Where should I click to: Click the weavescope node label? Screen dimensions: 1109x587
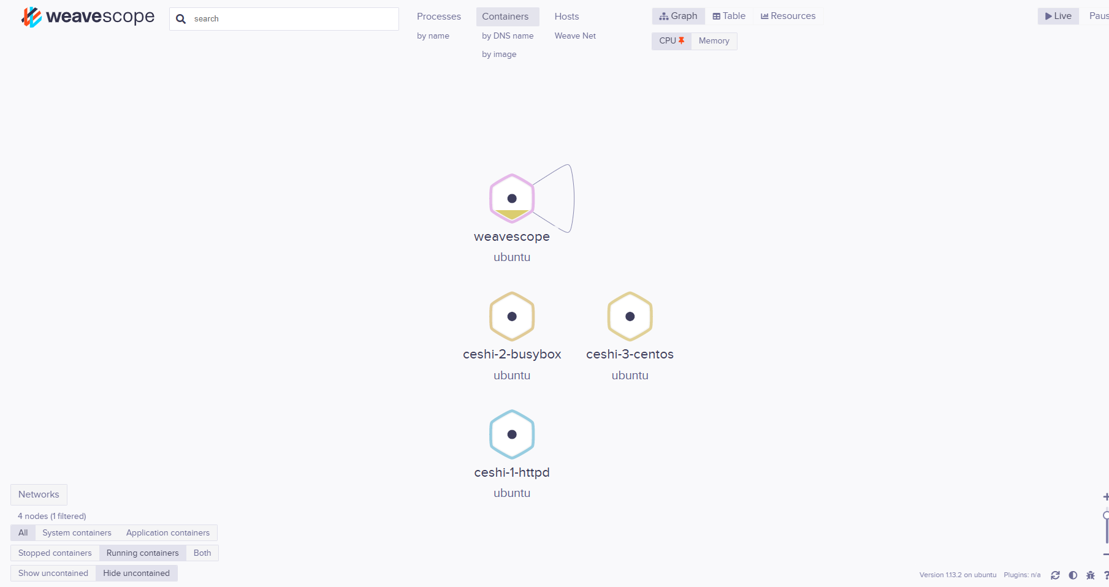(512, 237)
